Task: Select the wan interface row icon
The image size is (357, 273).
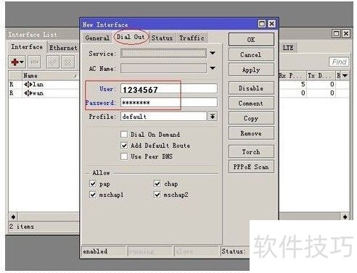Action: pos(28,93)
